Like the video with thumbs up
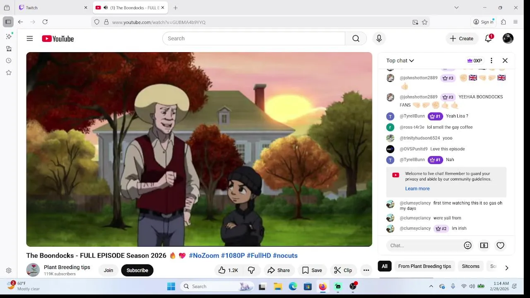 pyautogui.click(x=228, y=270)
